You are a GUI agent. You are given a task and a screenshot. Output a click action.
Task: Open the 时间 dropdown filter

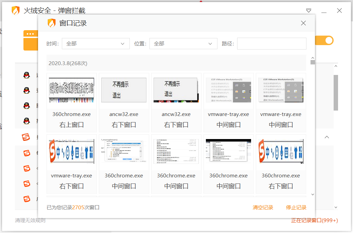click(x=96, y=44)
